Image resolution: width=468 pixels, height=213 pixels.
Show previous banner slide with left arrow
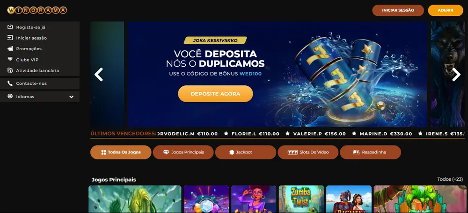click(98, 74)
